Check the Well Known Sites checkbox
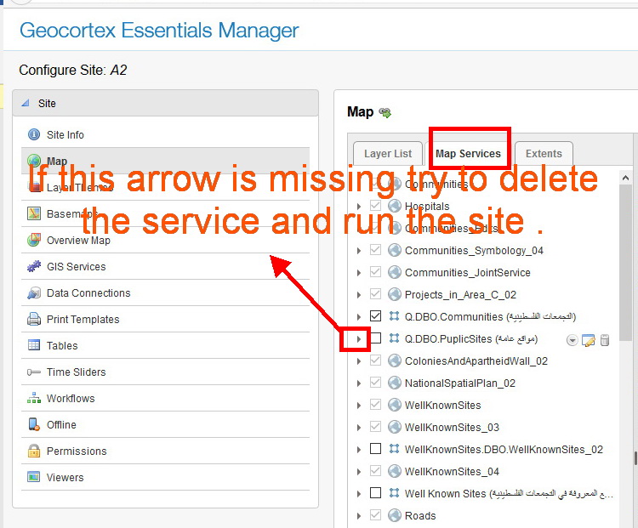This screenshot has height=528, width=638. 375,493
